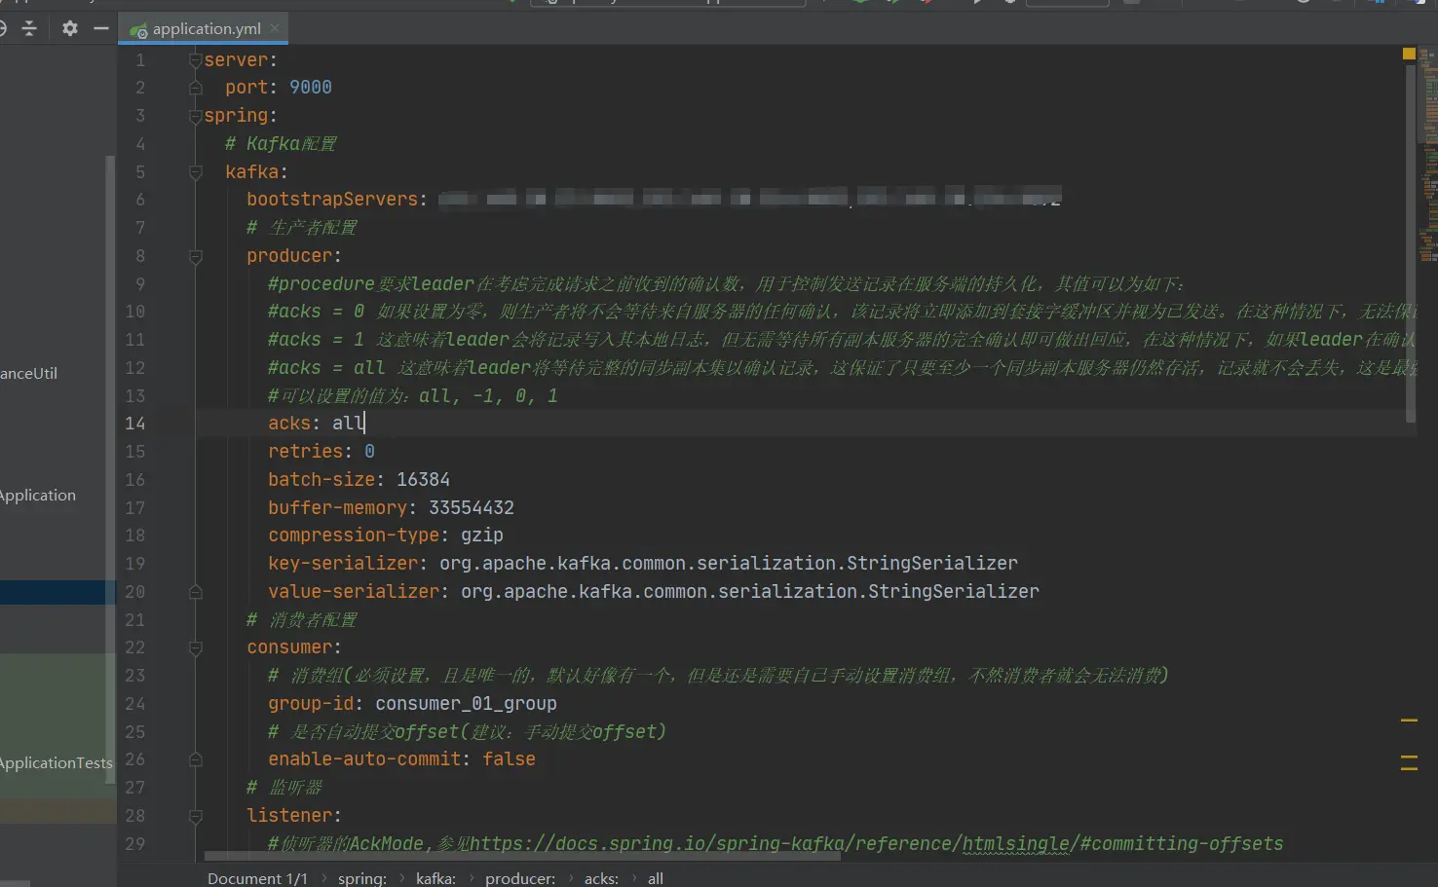
Task: Click the fold end marker on line 20
Action: pyautogui.click(x=195, y=592)
